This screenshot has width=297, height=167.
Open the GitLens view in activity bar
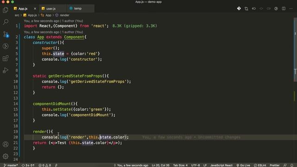(x=6, y=46)
